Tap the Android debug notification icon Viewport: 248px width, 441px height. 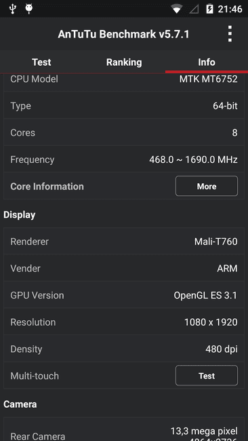tap(28, 9)
